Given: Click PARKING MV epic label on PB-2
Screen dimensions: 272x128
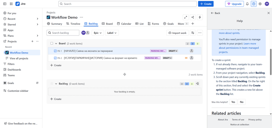Looking at the screenshot, I should click(x=152, y=58).
